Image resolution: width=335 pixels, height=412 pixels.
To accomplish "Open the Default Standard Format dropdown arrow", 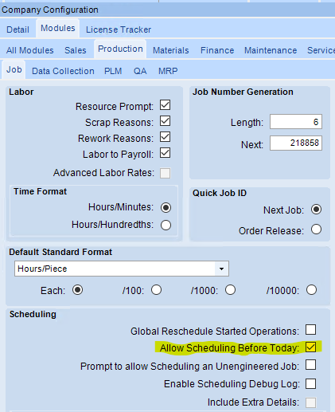I will (221, 269).
